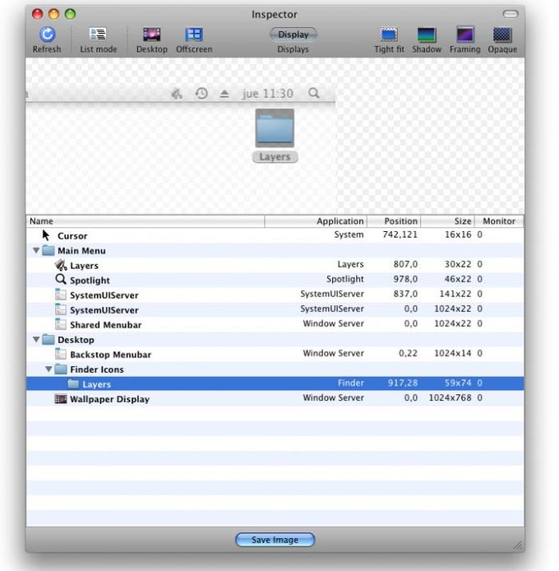This screenshot has height=571, width=559.
Task: Click the Spotlight icon in preview menubar
Action: [314, 93]
